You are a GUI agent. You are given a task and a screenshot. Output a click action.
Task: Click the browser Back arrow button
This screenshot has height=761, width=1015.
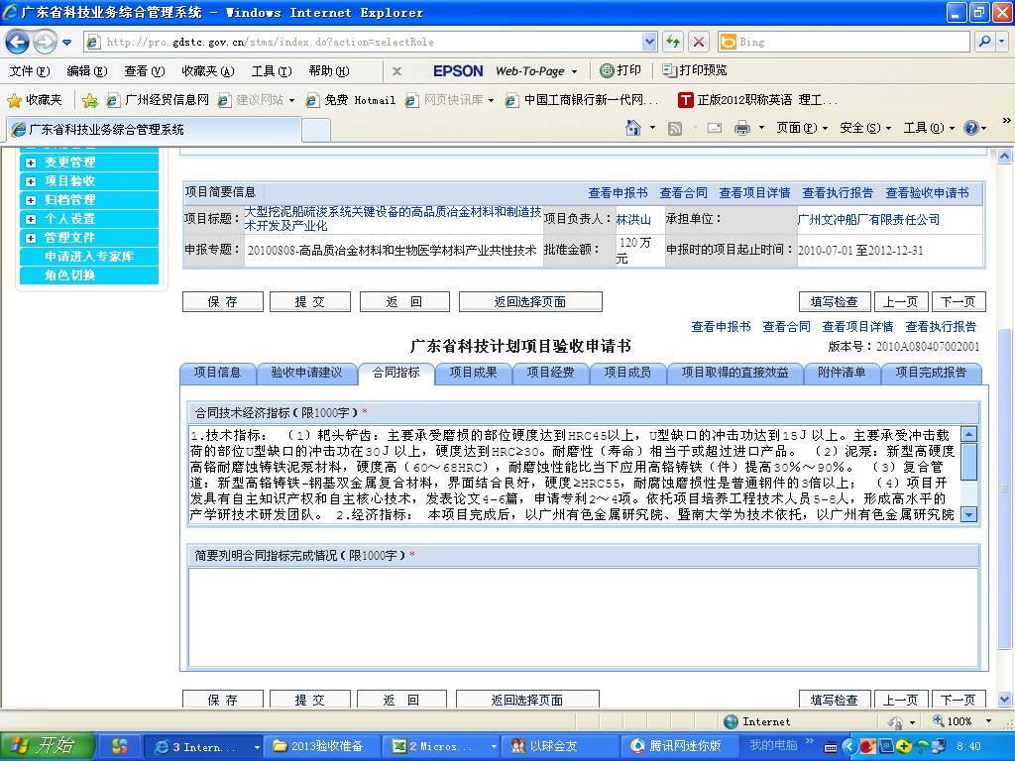point(18,42)
